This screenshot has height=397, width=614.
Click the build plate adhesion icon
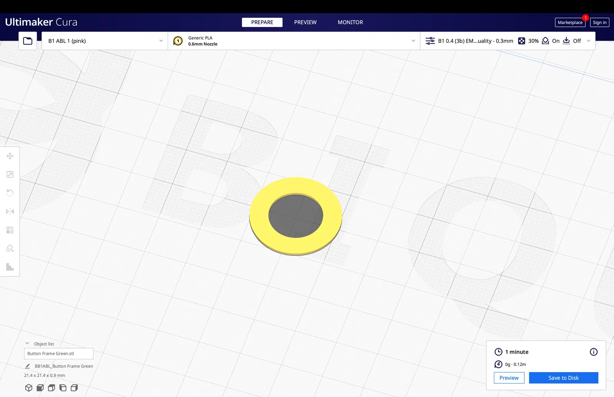coord(566,41)
